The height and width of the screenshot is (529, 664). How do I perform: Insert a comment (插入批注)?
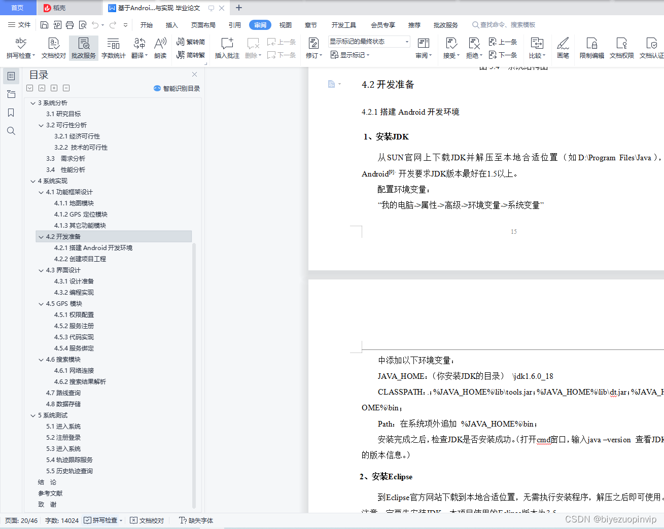click(227, 48)
